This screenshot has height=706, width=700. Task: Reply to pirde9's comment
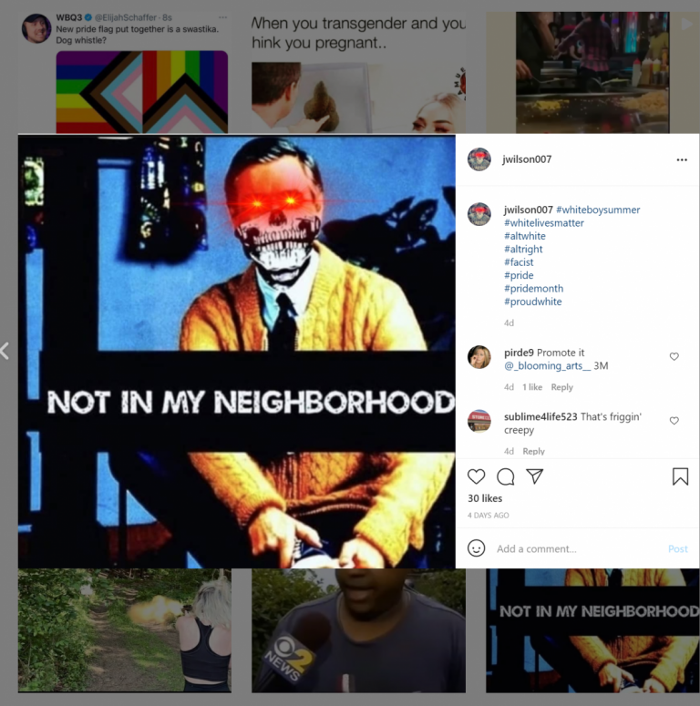(x=561, y=387)
